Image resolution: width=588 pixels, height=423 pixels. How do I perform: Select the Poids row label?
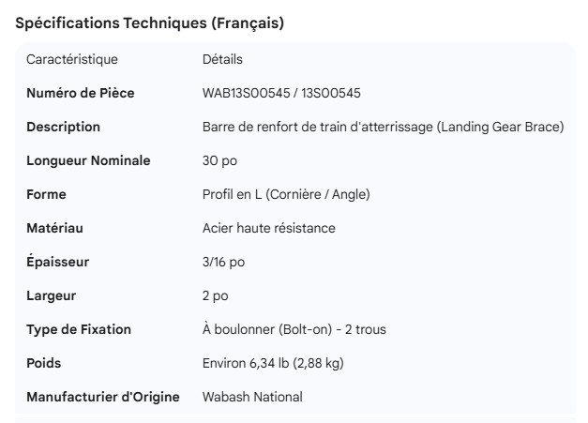click(x=44, y=363)
